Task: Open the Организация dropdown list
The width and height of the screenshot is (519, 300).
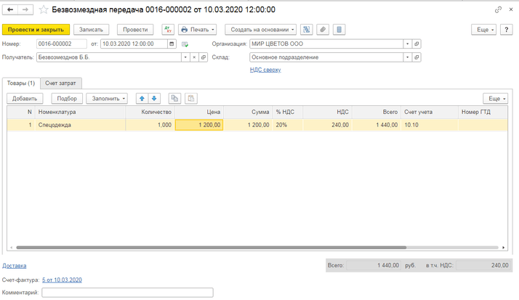Action: [x=407, y=44]
